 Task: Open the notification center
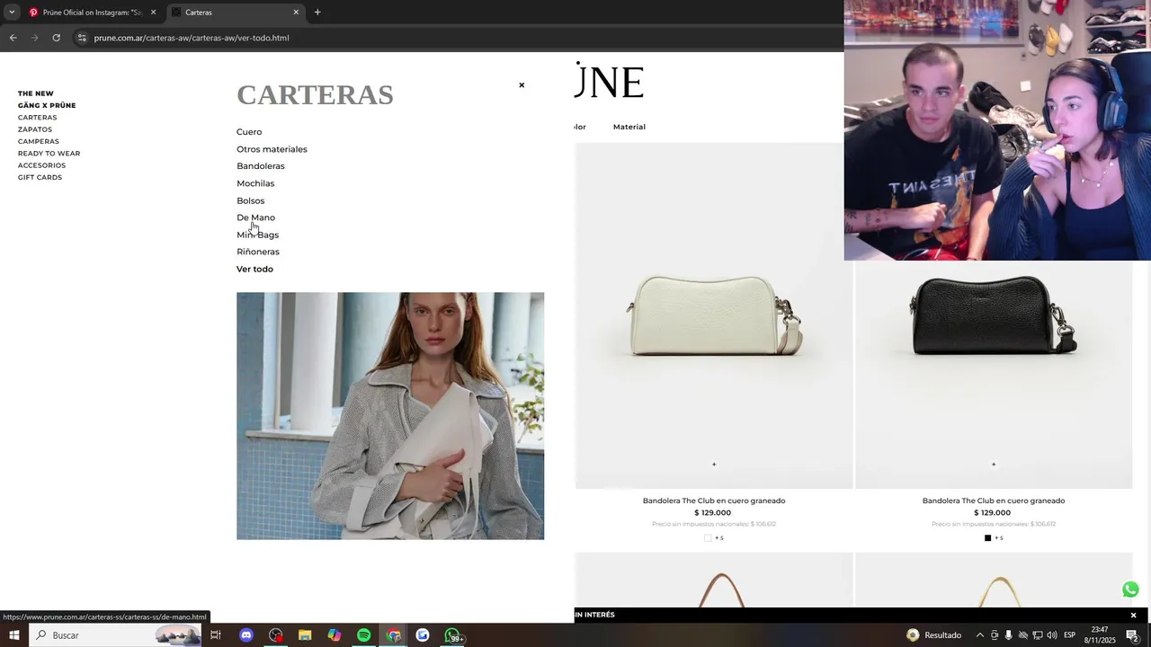[1133, 635]
